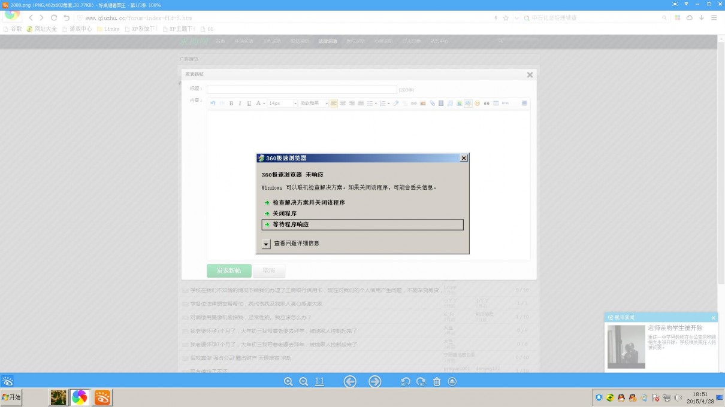Image resolution: width=725 pixels, height=407 pixels.
Task: Switch to the orange eye viewer taskbar button
Action: [102, 397]
